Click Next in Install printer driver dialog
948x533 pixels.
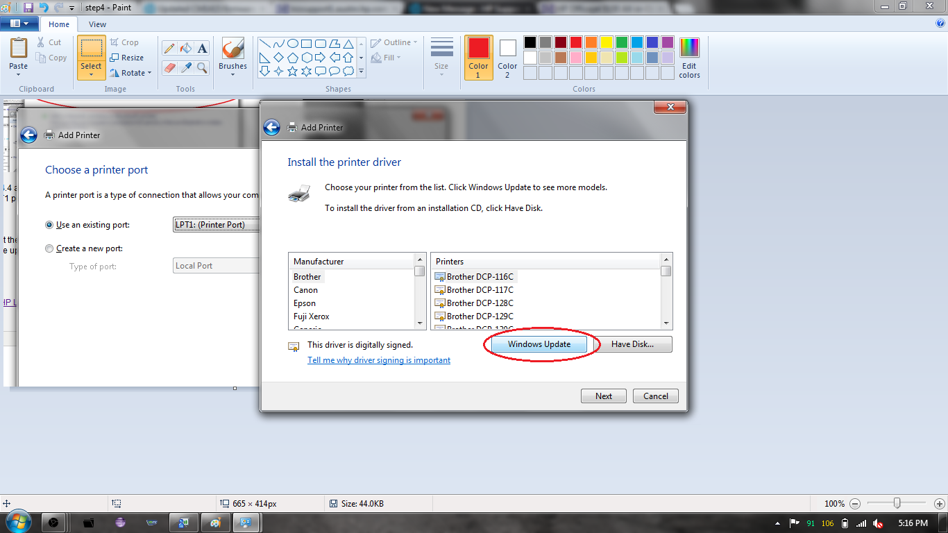point(604,396)
